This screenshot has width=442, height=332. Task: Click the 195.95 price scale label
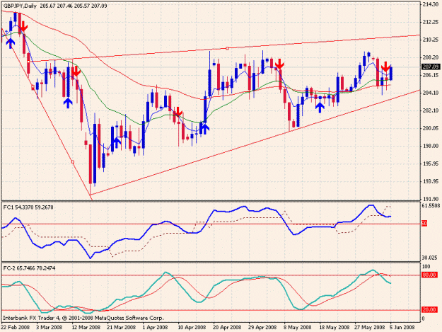(431, 164)
